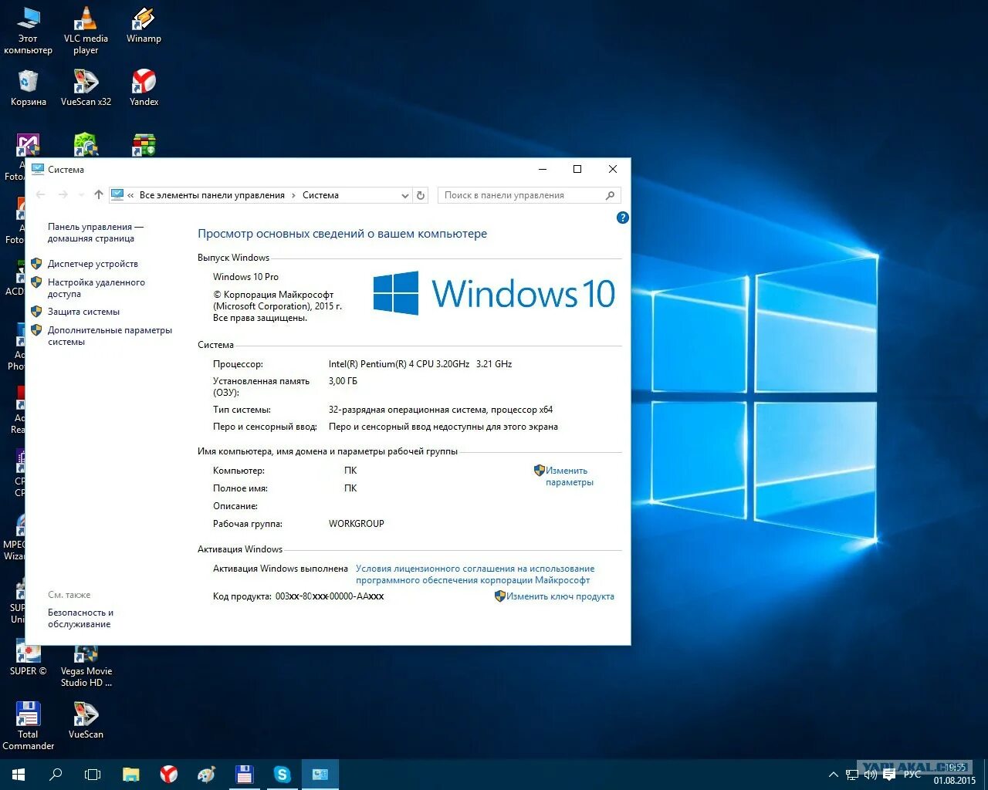Select the processor Intel(R) Pentium(R) 4 text
Image resolution: width=988 pixels, height=790 pixels.
pos(420,364)
